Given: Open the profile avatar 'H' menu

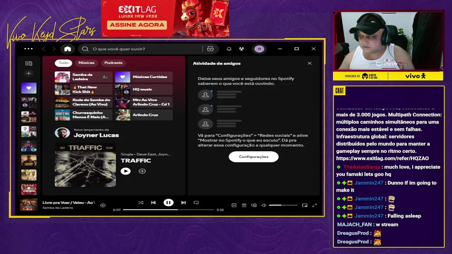Looking at the screenshot, I should (260, 49).
